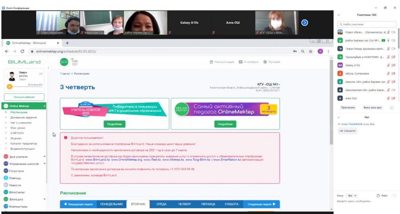Screen dimensions: 400x214
Task: Click the BilimLand logo
Action: 24,62
